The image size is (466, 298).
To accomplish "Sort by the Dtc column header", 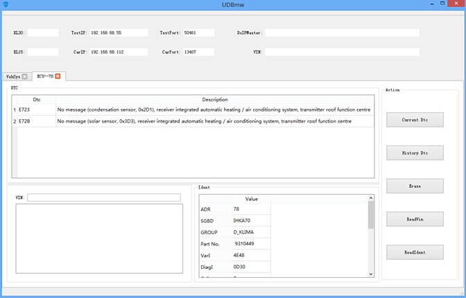I will point(37,100).
